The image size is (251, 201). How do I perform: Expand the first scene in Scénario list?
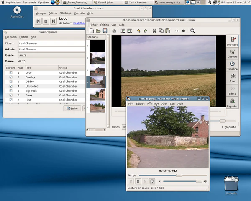click(x=87, y=46)
